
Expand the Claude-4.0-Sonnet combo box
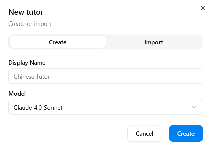coord(106,107)
